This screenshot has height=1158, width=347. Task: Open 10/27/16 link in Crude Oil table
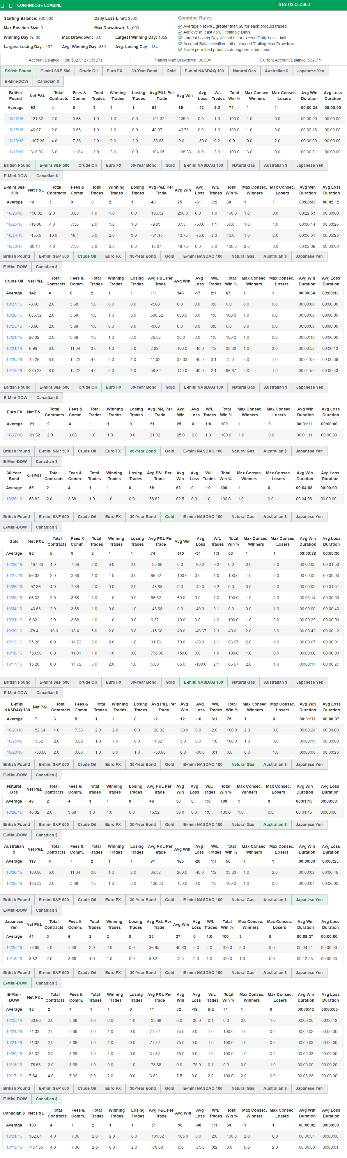pyautogui.click(x=14, y=304)
